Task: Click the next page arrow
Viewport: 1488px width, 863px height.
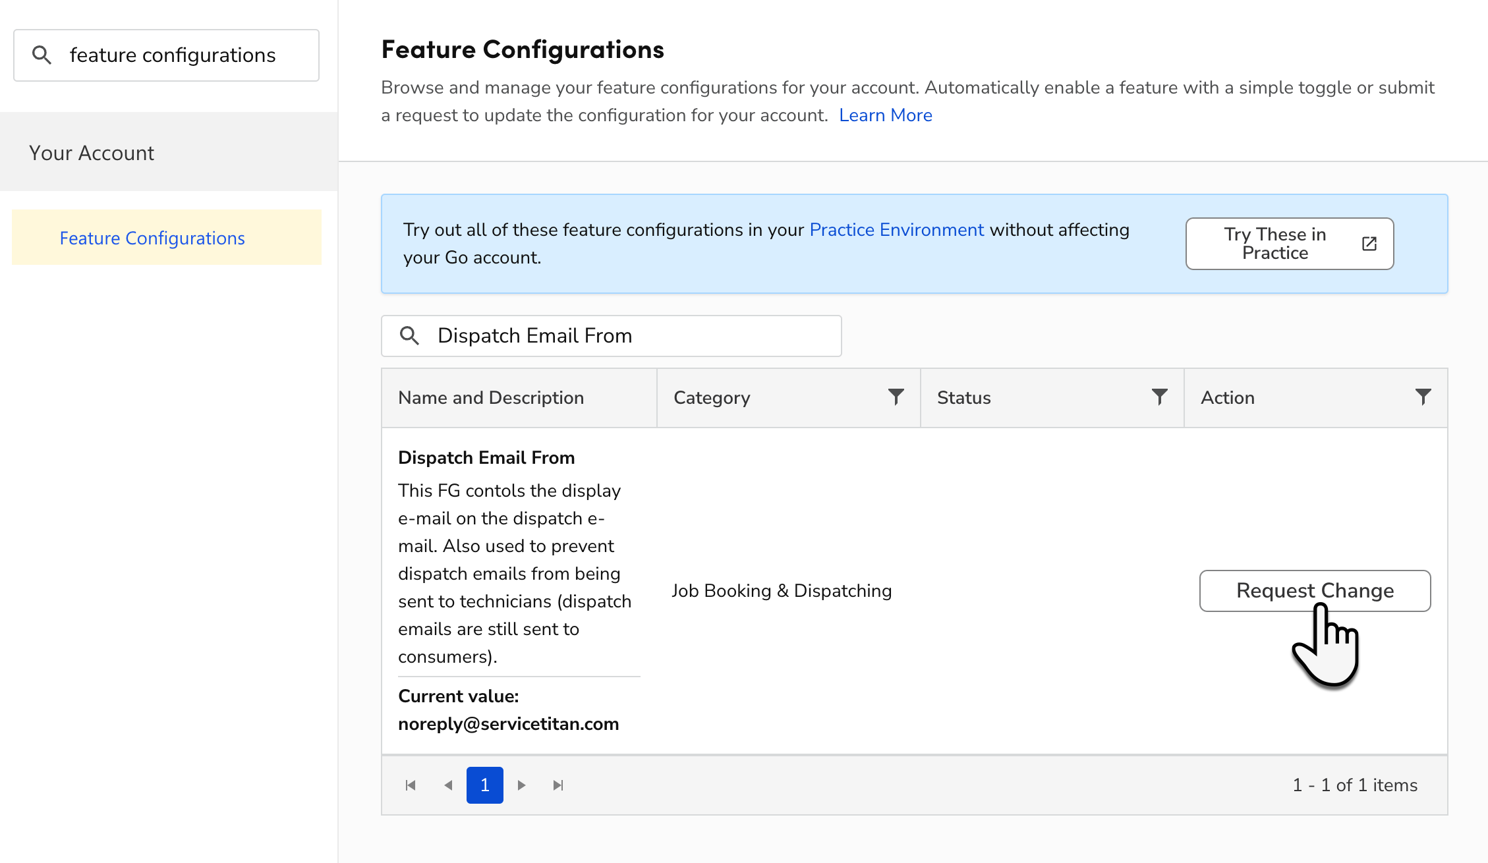Action: pos(521,785)
